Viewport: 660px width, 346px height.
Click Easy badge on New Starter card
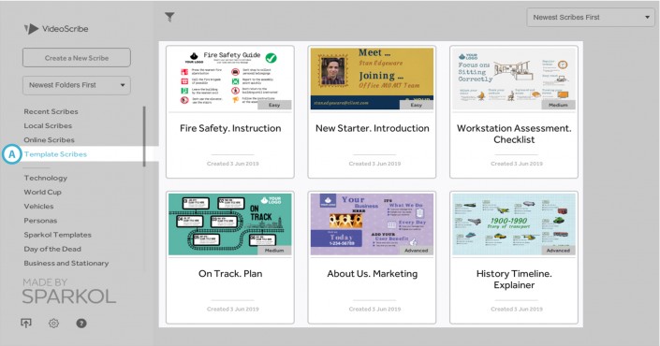(417, 105)
